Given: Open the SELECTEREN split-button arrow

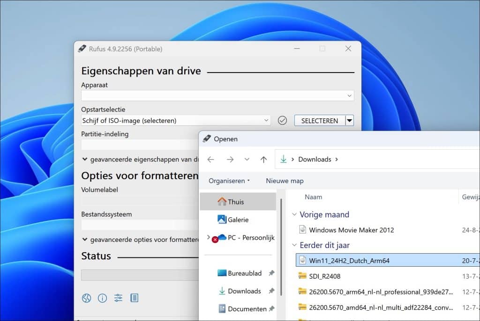Looking at the screenshot, I should click(x=350, y=120).
